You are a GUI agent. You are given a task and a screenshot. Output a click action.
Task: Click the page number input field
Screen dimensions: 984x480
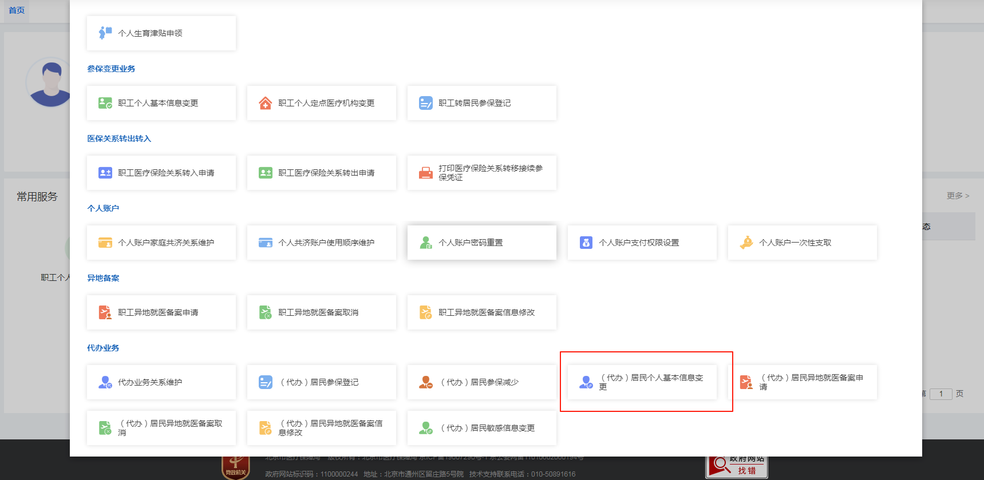[941, 394]
